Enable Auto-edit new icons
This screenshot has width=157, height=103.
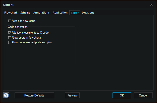tap(10, 21)
